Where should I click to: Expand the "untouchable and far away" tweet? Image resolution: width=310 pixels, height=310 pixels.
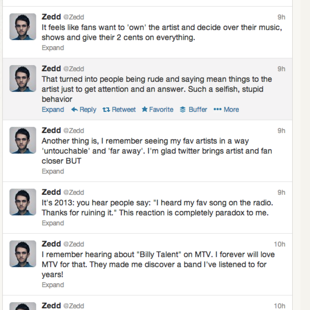coord(53,171)
